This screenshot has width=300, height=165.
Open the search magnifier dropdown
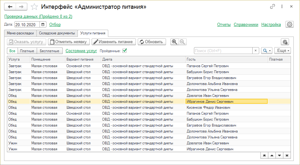click(267, 51)
